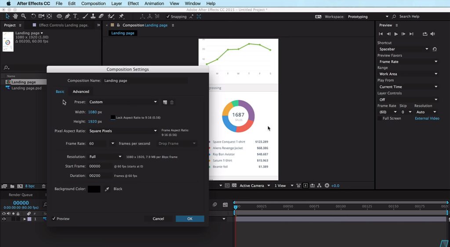Screen dimensions: 450x247
Task: Select the Hand tool in toolbar
Action: pos(15,16)
